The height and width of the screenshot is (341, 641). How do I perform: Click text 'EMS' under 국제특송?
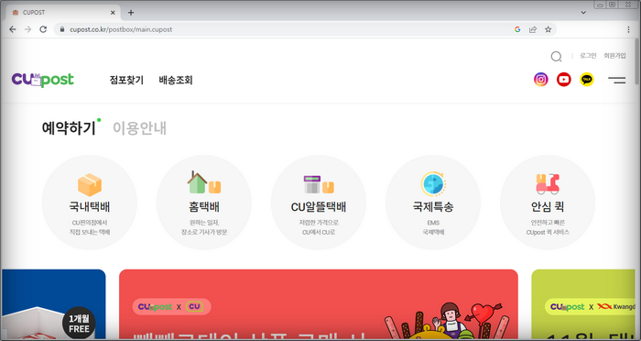tap(433, 223)
